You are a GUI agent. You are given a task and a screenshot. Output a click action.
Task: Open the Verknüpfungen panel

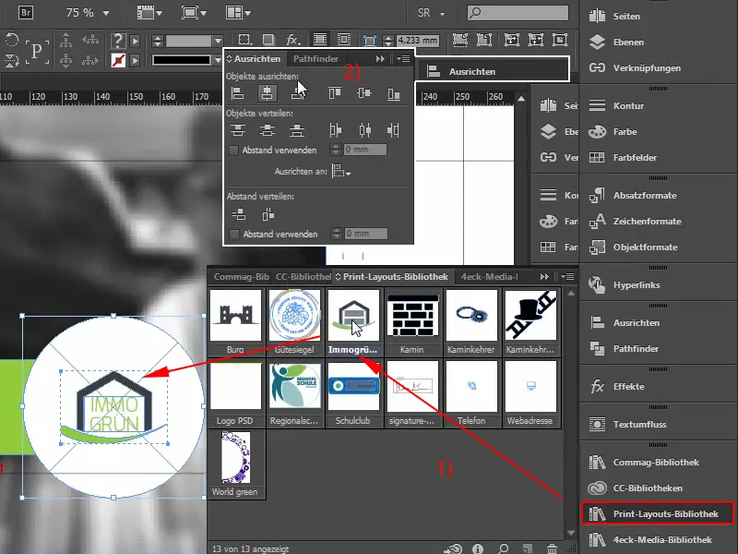pos(647,68)
